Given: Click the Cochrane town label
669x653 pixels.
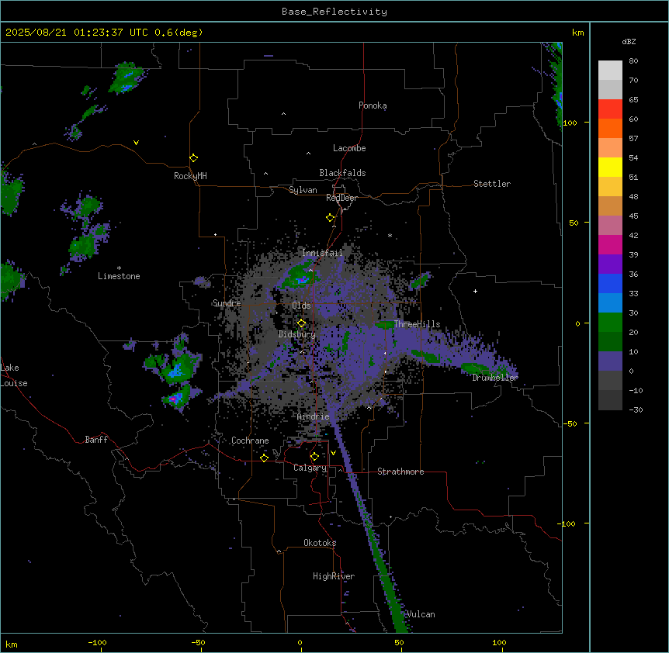Looking at the screenshot, I should point(250,441).
